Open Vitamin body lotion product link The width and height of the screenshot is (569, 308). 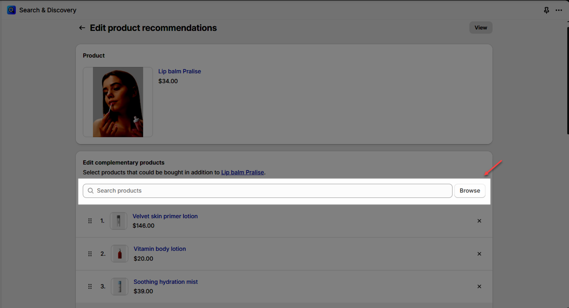pos(160,249)
